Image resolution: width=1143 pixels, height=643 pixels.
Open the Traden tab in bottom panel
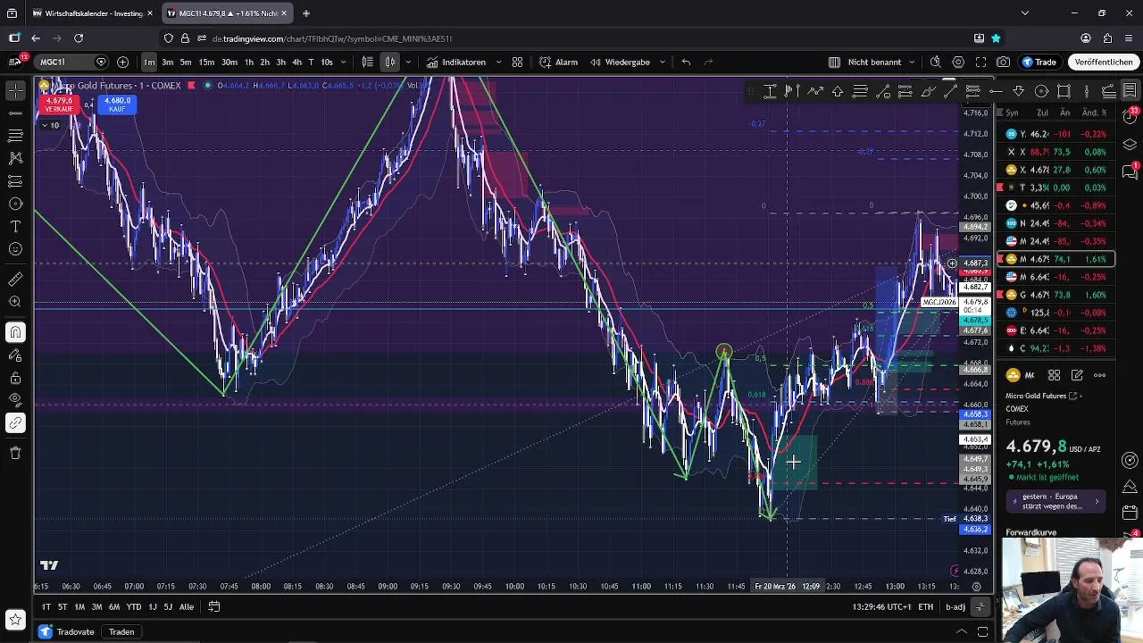(x=121, y=632)
